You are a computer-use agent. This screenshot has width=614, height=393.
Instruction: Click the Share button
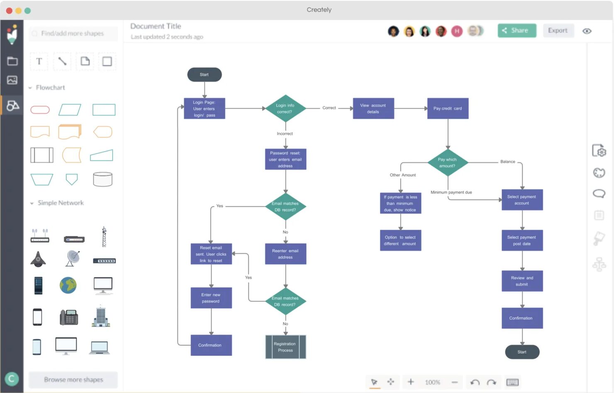[517, 30]
